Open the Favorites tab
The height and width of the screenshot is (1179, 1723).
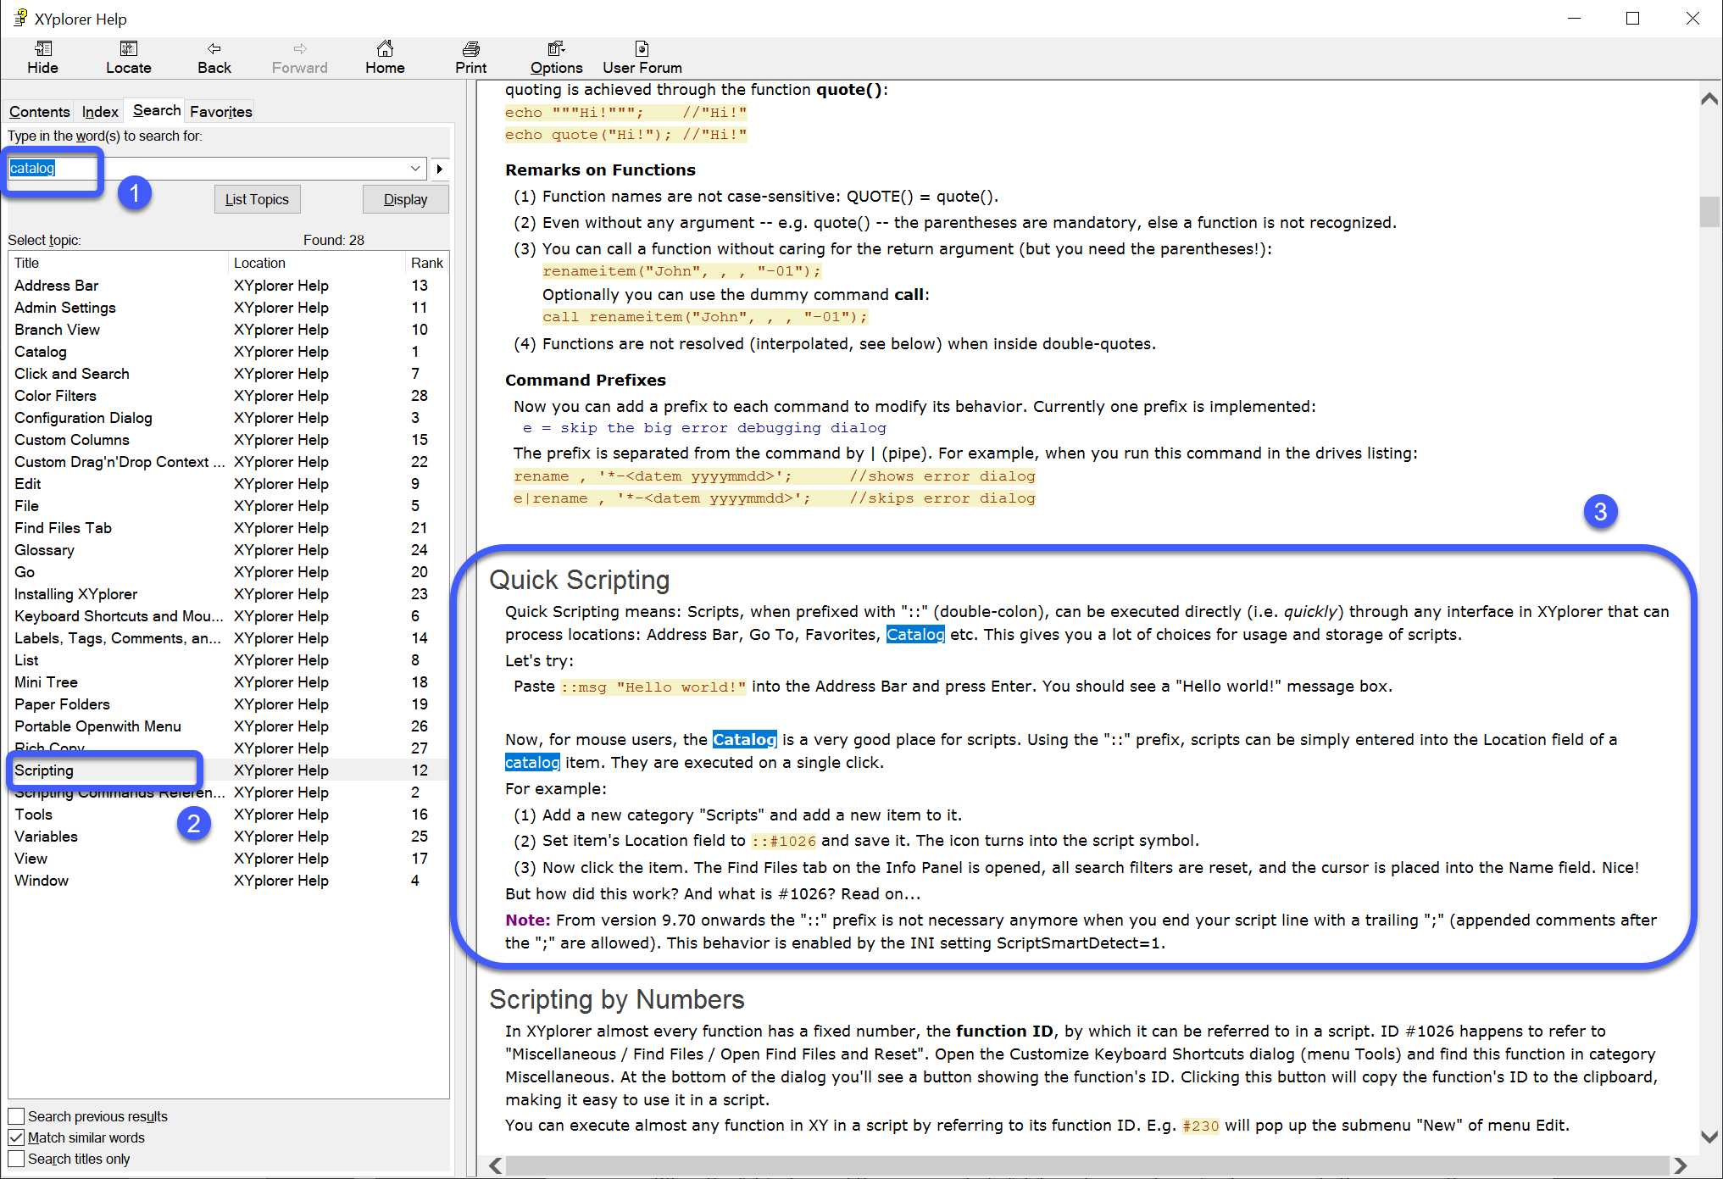click(221, 112)
